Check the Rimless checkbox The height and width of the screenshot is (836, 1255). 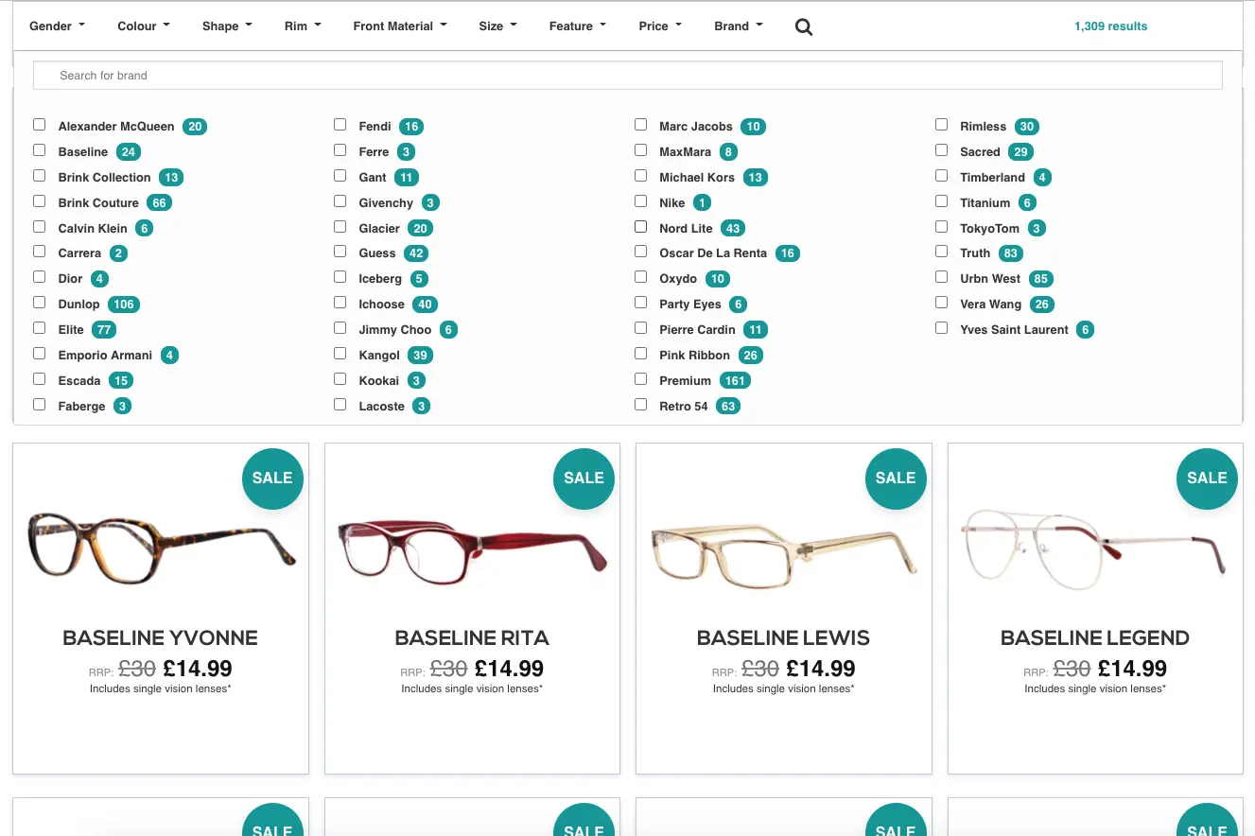(x=942, y=125)
